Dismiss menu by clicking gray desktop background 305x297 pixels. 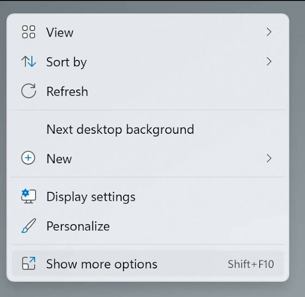tap(297, 148)
